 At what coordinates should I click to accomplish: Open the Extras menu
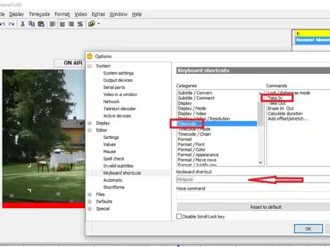98,14
